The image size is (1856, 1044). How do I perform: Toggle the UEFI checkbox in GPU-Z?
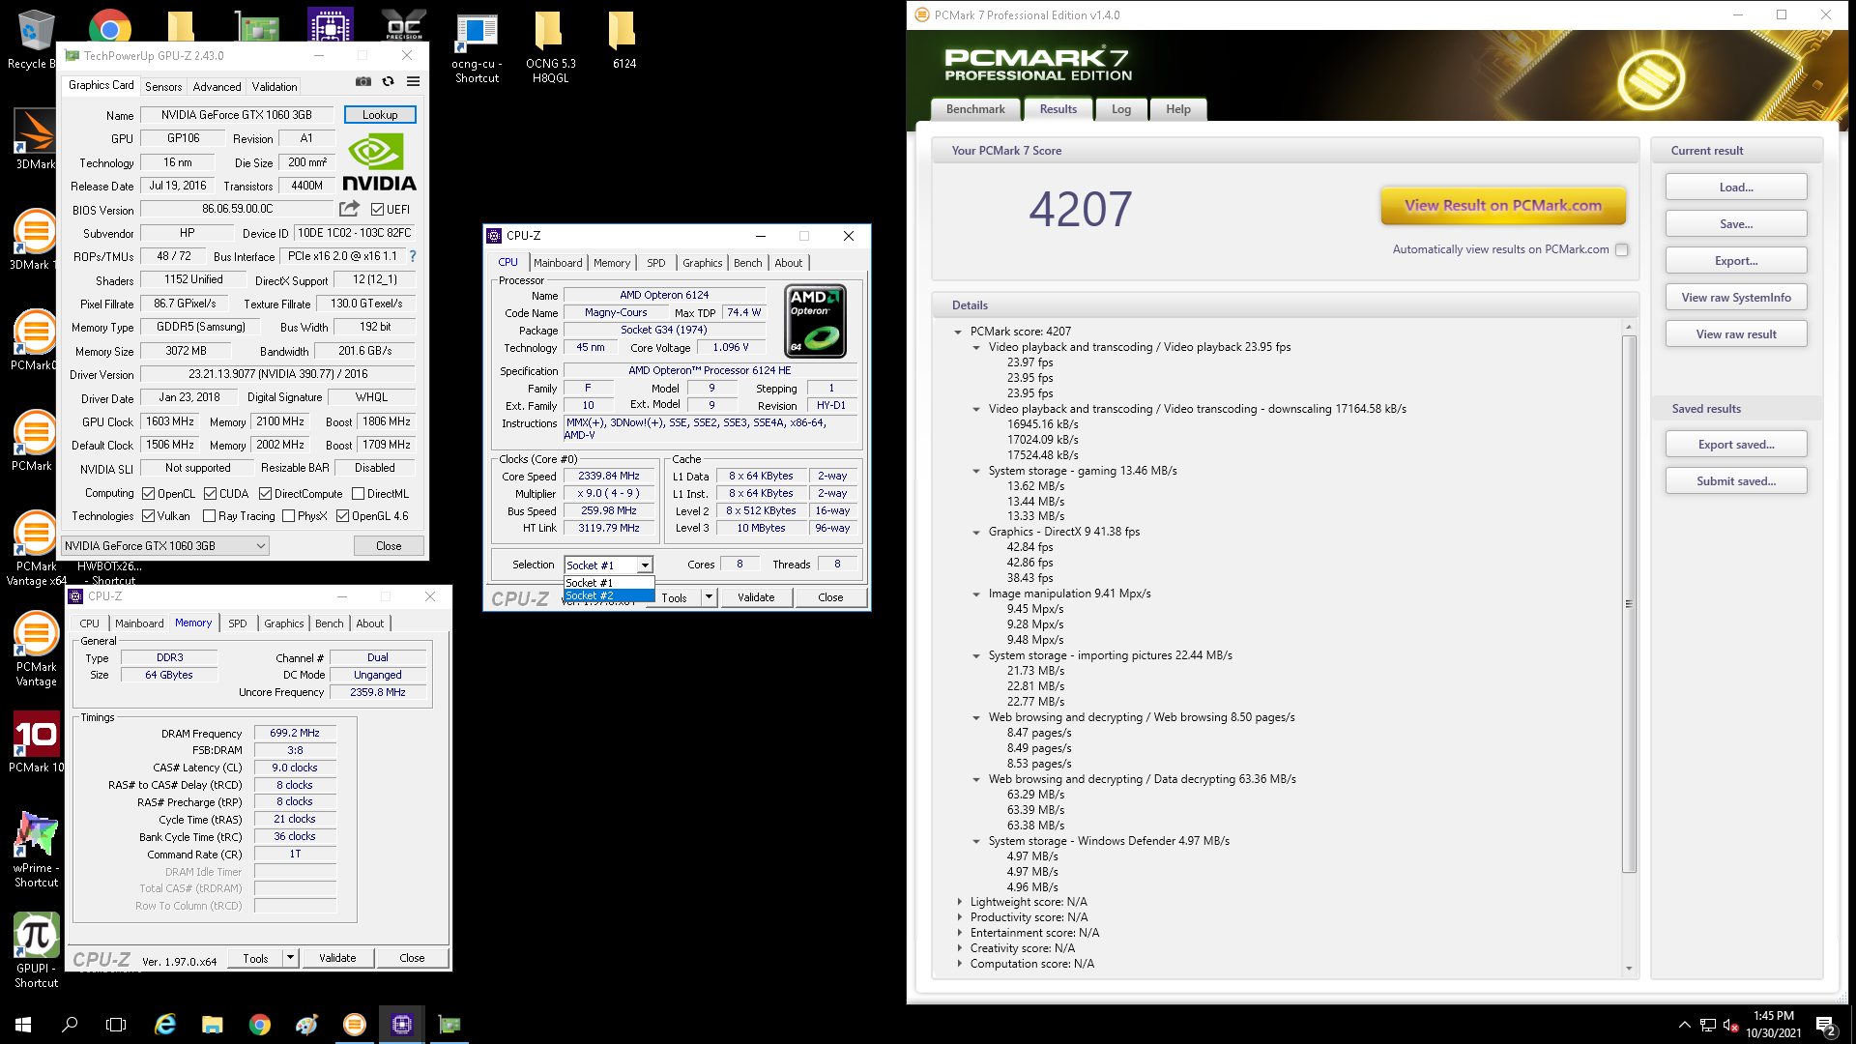(x=378, y=210)
